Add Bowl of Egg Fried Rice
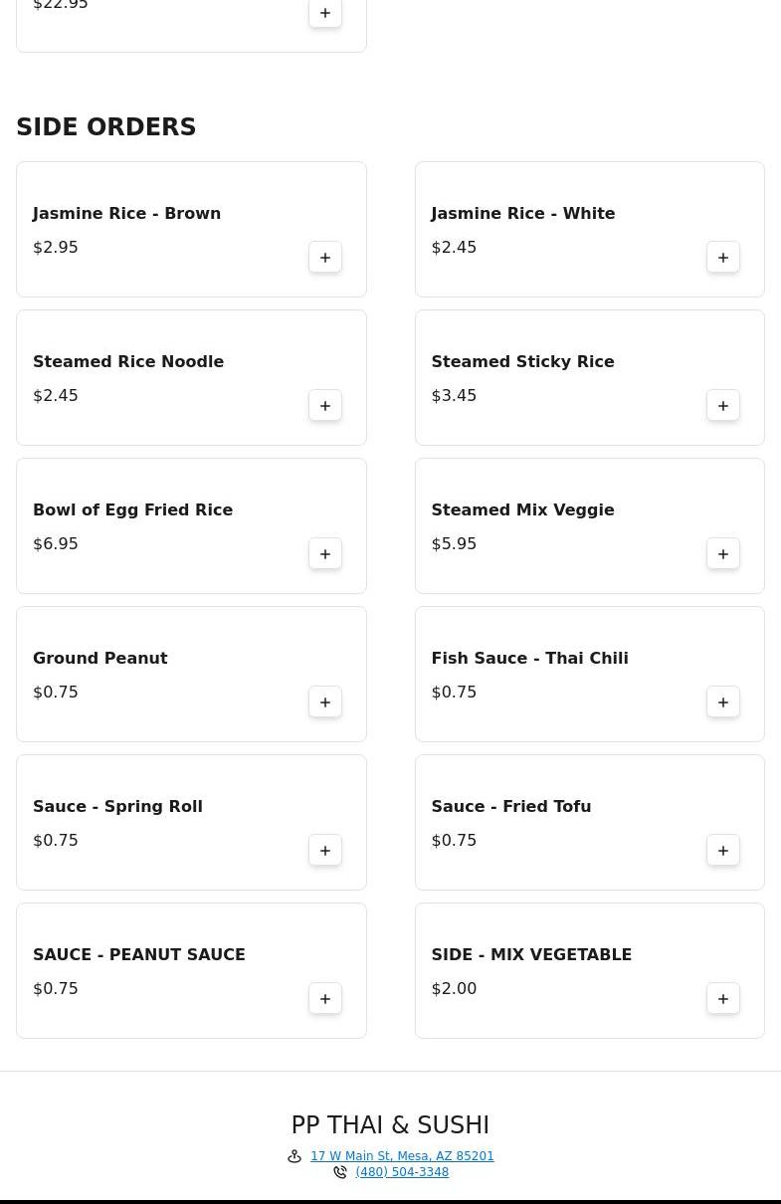781x1204 pixels. pos(325,554)
